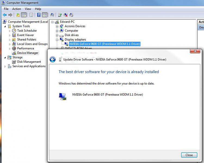Expand the Disk drives node

[x=57, y=35]
